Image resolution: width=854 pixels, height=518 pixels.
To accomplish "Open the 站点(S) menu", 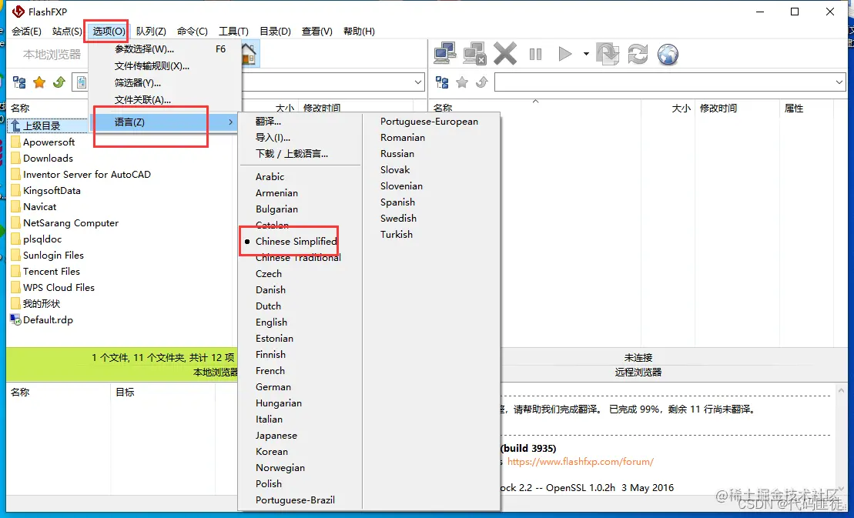I will 67,31.
